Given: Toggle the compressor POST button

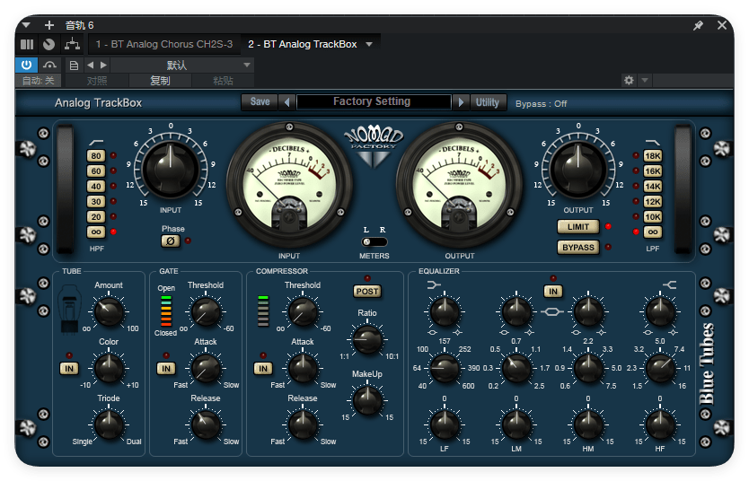Looking at the screenshot, I should coord(367,291).
